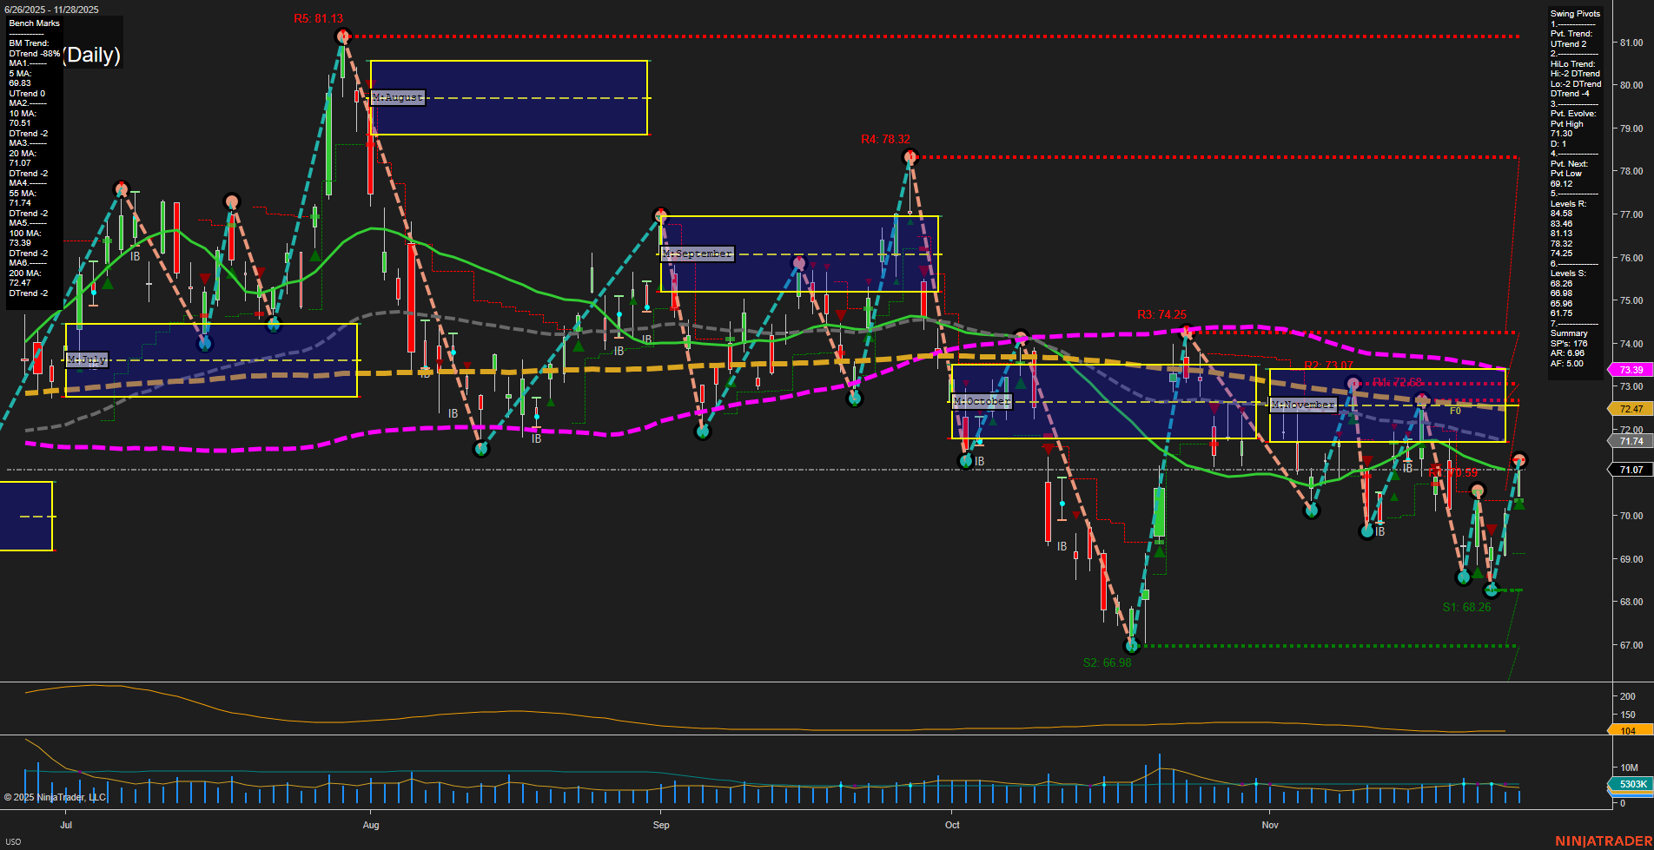Click the S2: 66.98 support label
Screen dimensions: 1654x850
pyautogui.click(x=1107, y=663)
